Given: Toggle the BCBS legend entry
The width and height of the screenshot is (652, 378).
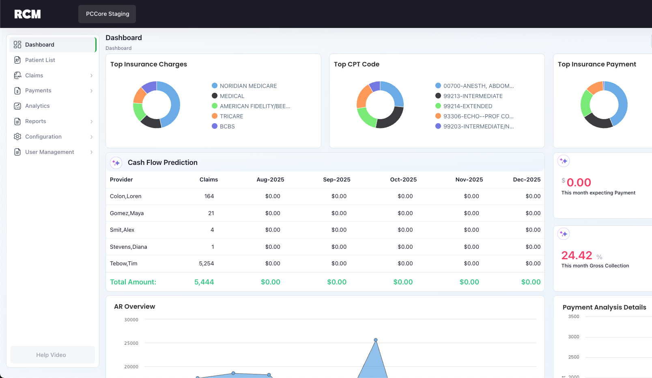Looking at the screenshot, I should (223, 126).
